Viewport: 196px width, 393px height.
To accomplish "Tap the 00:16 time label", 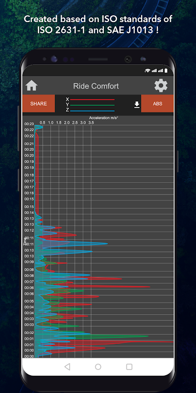I will (29, 193).
